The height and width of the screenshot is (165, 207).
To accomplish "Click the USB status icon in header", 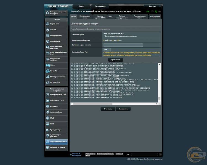I will point(160,12).
